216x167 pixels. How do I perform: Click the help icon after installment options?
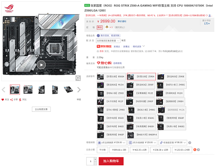(198, 150)
